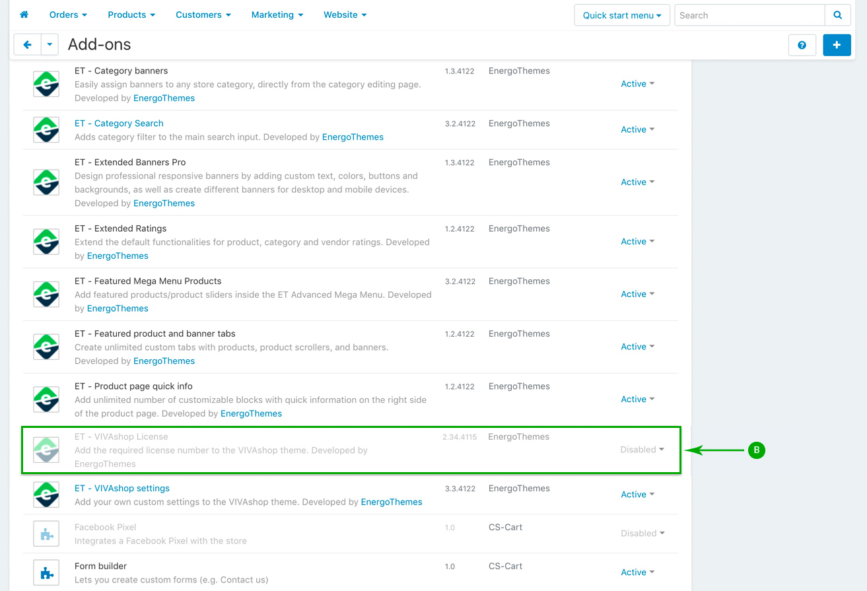Select the ET - Extended Ratings title
The width and height of the screenshot is (867, 591).
pyautogui.click(x=121, y=228)
